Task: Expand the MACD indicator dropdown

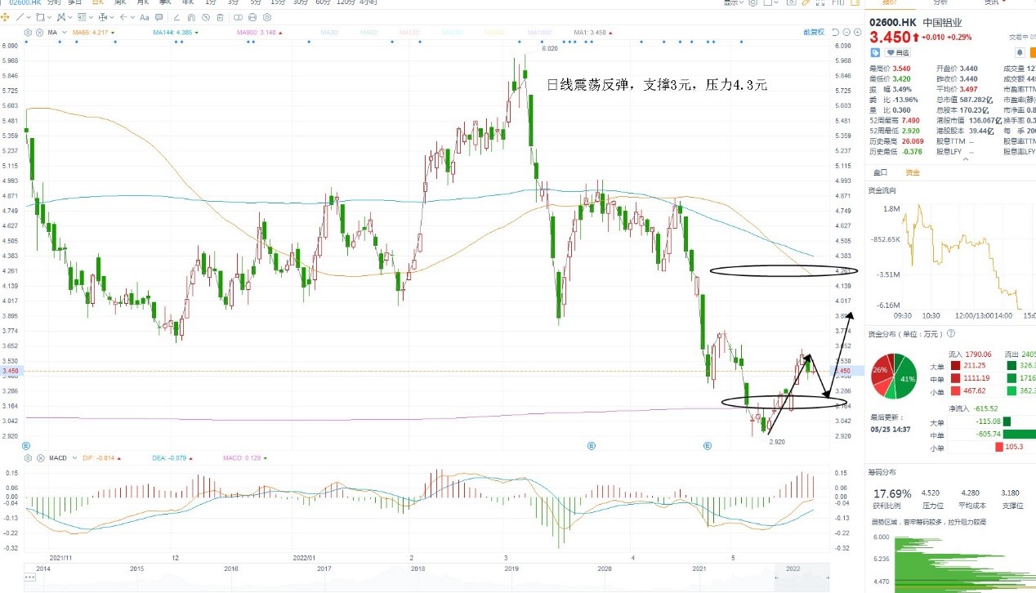Action: [74, 458]
